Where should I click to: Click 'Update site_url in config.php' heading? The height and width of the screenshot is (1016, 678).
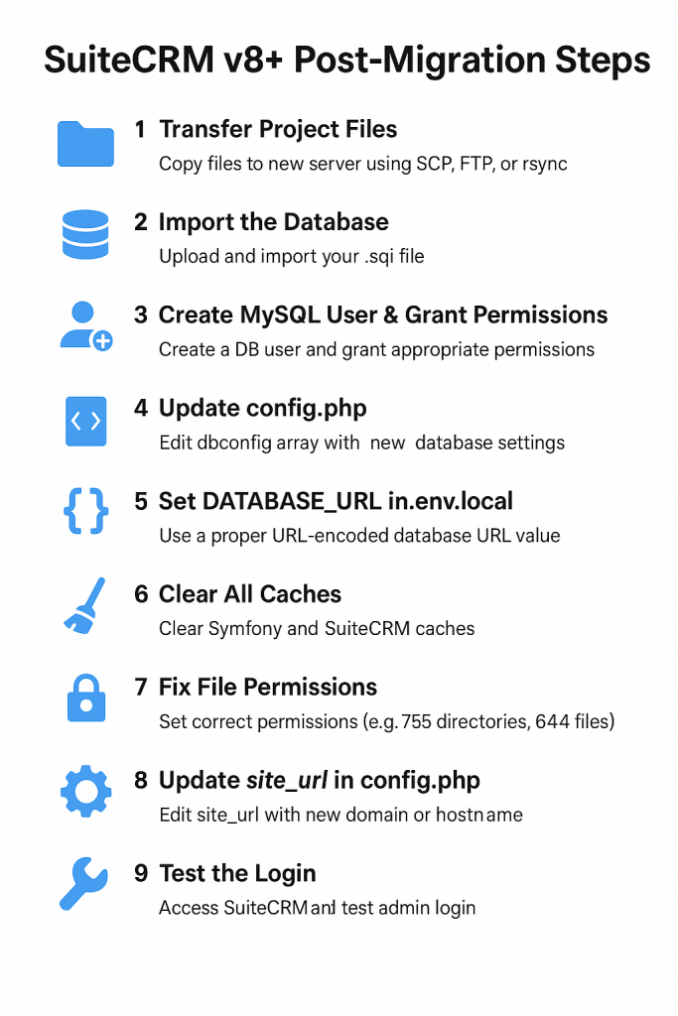click(x=320, y=781)
